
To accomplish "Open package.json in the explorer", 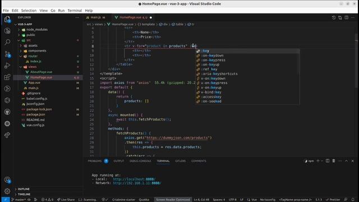I will click(35, 114).
